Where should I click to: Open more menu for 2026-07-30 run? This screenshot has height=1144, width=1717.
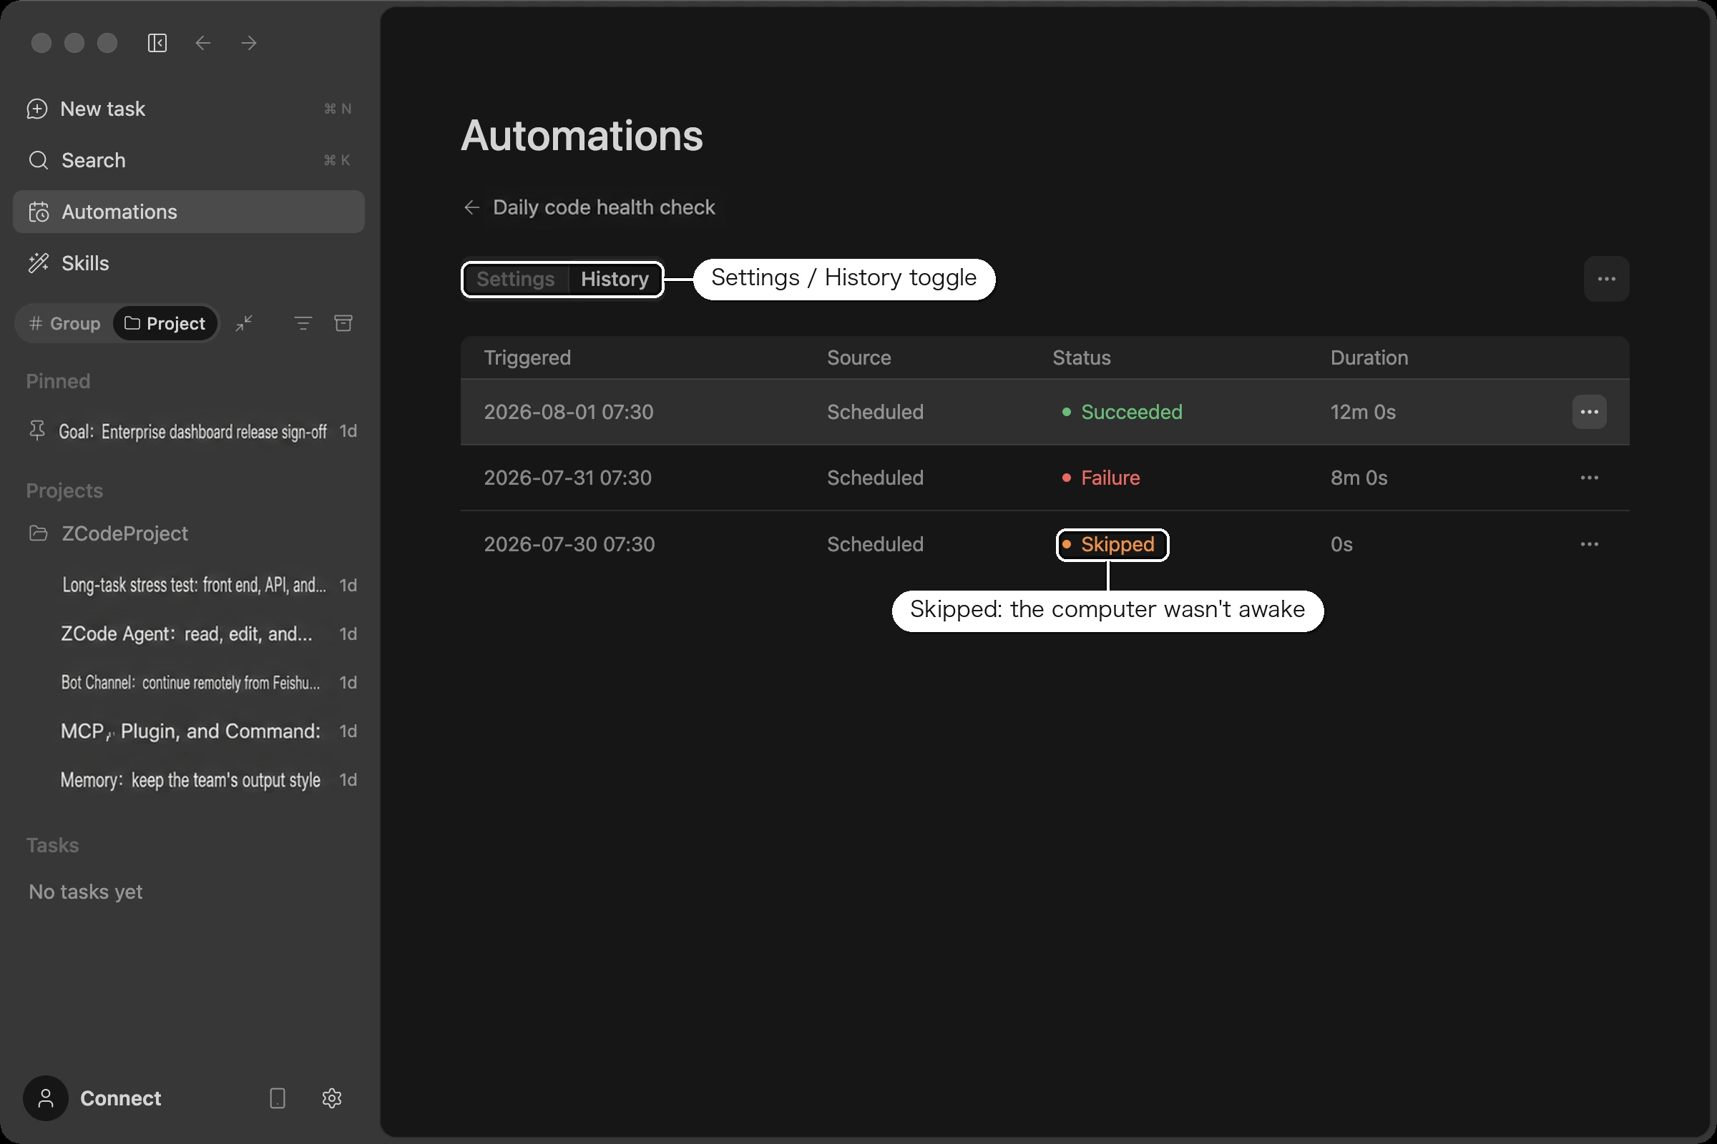[1589, 544]
